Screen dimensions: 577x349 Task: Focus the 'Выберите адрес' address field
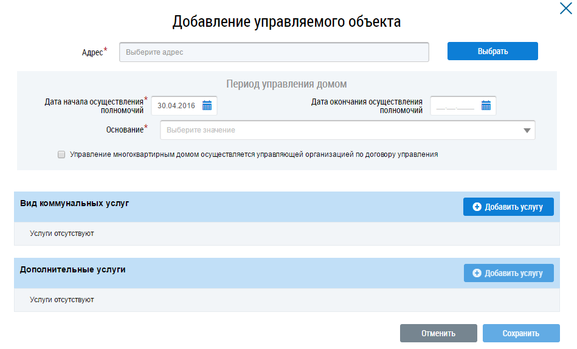[x=274, y=52]
